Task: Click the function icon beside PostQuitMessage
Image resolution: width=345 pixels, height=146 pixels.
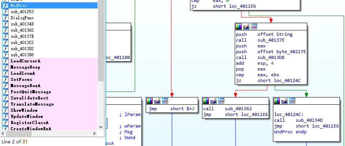Action: [x=5, y=92]
